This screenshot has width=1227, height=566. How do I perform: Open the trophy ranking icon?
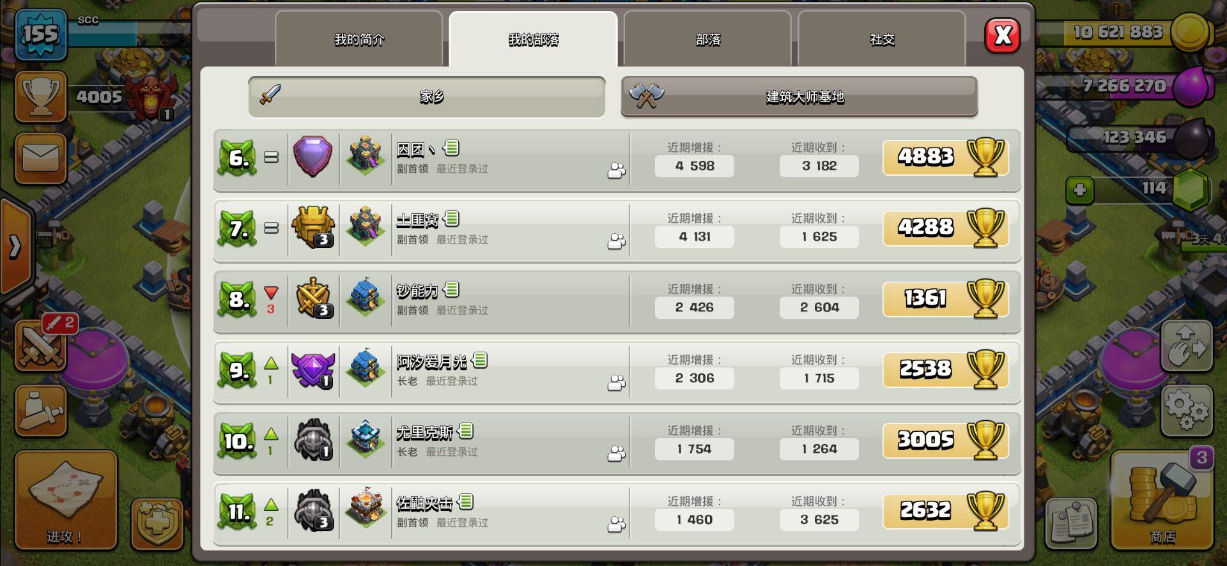click(x=41, y=97)
